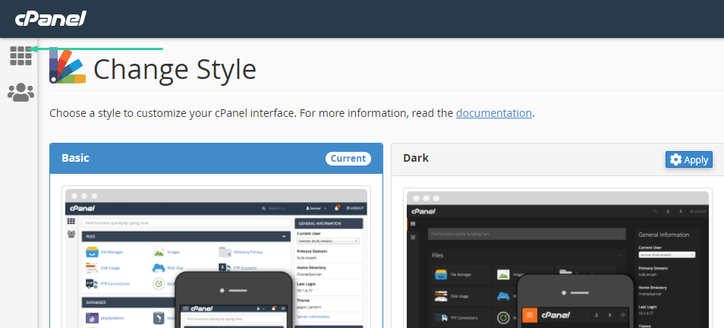Click the Change Style page heading
The width and height of the screenshot is (724, 328).
point(175,69)
